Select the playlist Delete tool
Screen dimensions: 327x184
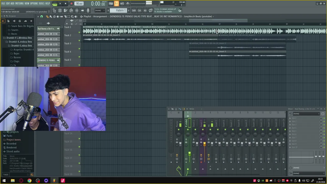[x=54, y=17]
